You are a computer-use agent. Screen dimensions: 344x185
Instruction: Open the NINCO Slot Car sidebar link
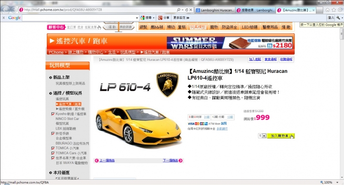click(x=67, y=119)
